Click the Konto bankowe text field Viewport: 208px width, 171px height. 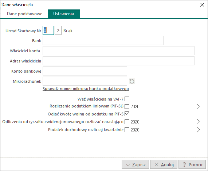(x=85, y=71)
